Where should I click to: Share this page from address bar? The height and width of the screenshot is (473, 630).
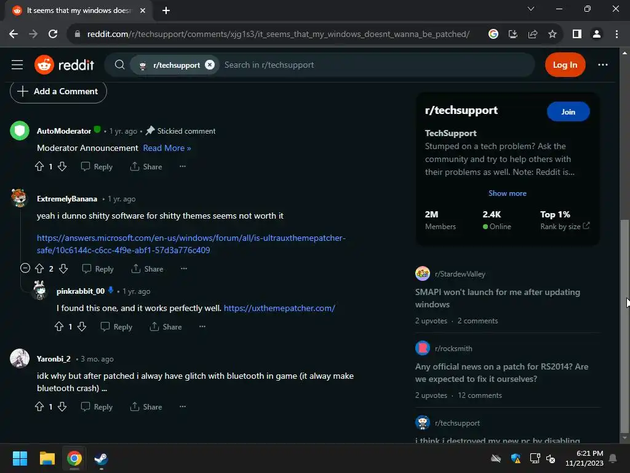click(533, 34)
